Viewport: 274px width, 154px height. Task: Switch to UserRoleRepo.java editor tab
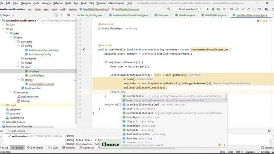click(x=215, y=15)
